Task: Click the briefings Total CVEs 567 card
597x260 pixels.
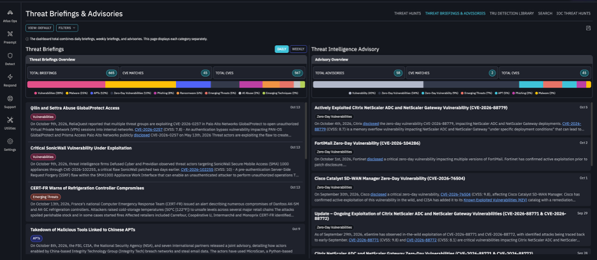Action: [x=259, y=73]
